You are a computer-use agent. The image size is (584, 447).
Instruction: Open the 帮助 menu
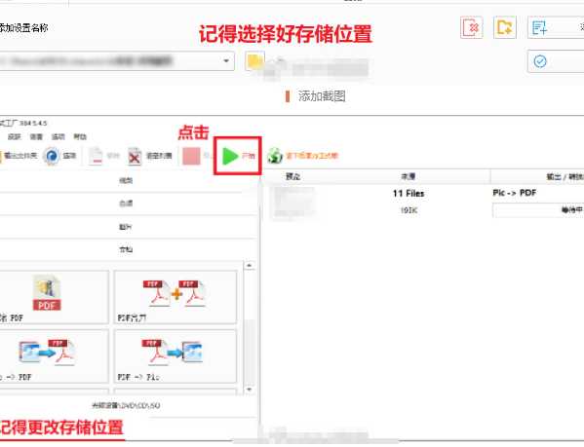pos(80,137)
